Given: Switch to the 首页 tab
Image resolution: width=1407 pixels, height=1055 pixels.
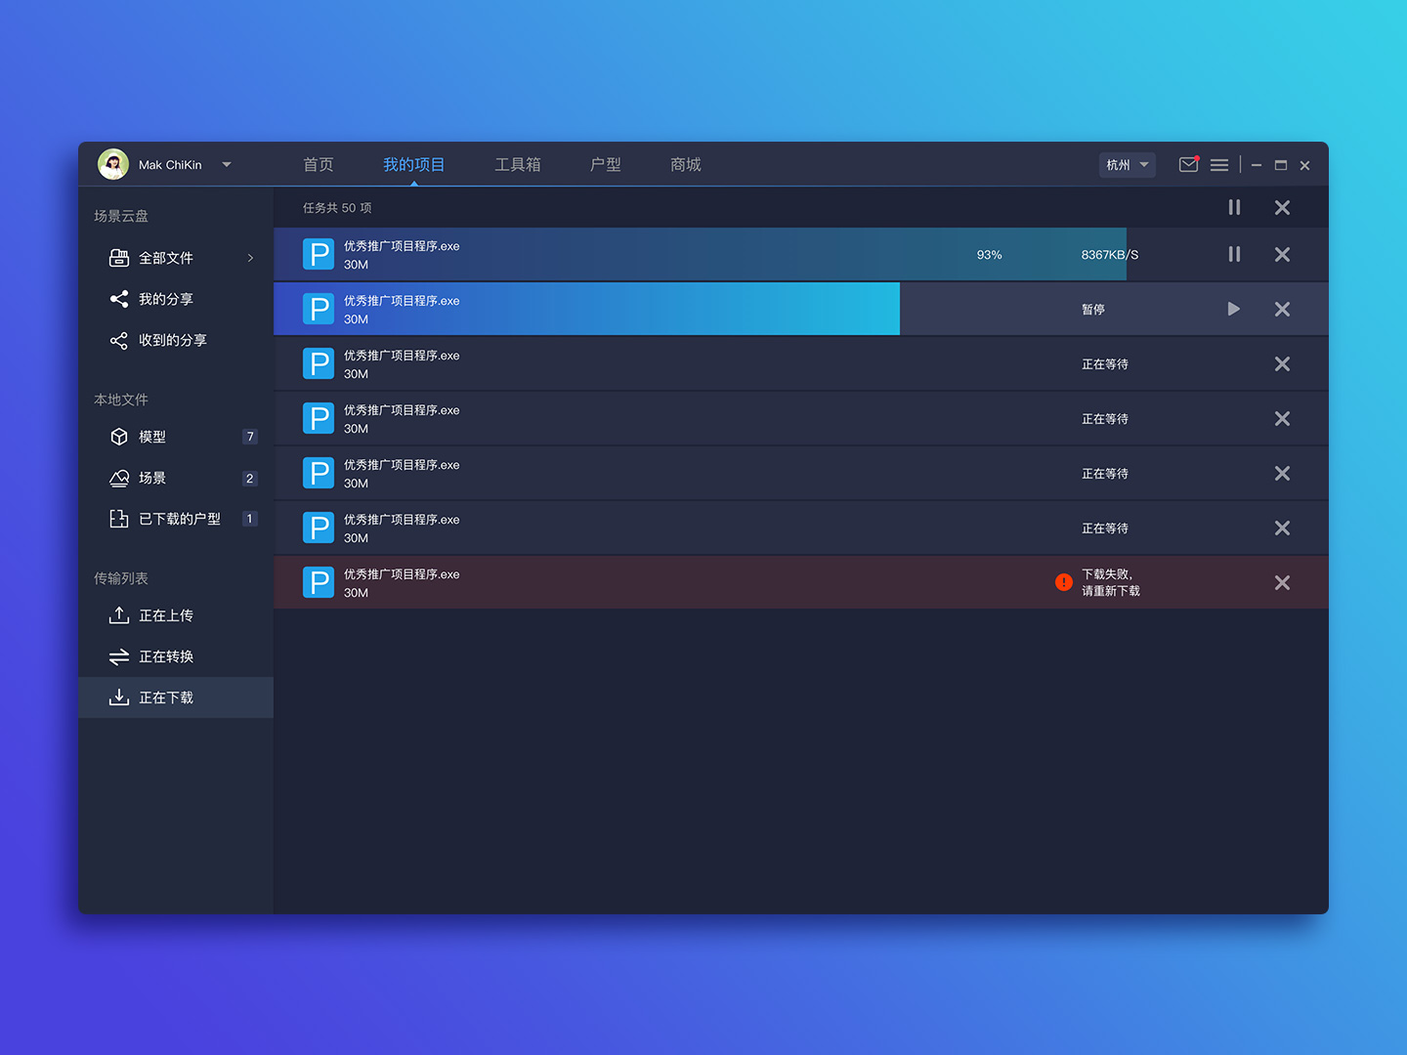Looking at the screenshot, I should (319, 164).
